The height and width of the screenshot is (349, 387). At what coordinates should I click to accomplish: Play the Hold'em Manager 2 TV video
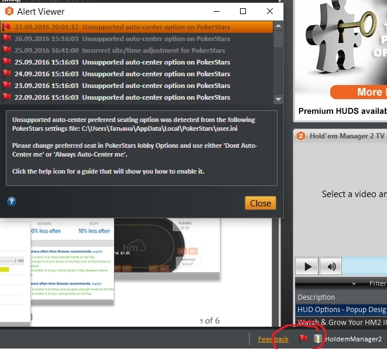point(307,266)
